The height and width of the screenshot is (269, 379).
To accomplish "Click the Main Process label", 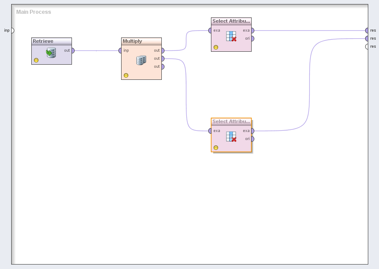I will [x=34, y=12].
